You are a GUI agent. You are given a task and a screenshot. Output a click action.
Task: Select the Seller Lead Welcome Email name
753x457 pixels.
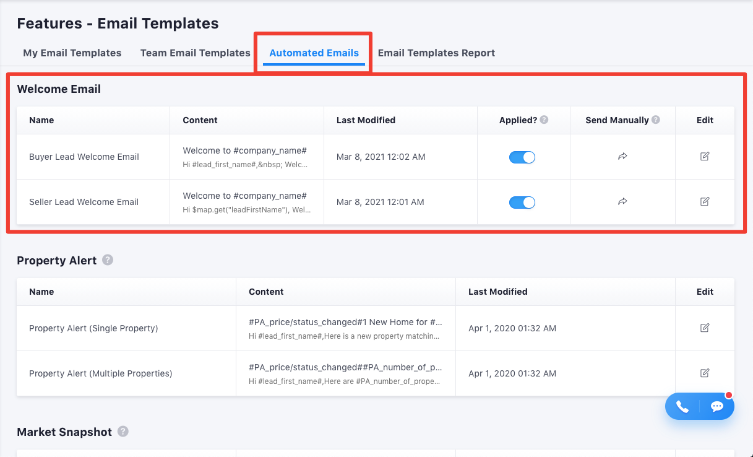click(84, 202)
